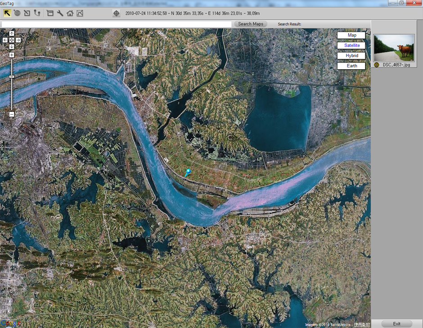
Task: Pan the map up with arrow
Action: click(12, 34)
